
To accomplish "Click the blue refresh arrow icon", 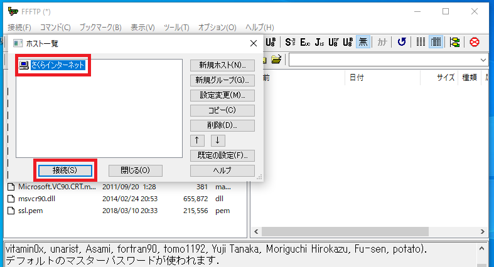I will click(x=401, y=42).
